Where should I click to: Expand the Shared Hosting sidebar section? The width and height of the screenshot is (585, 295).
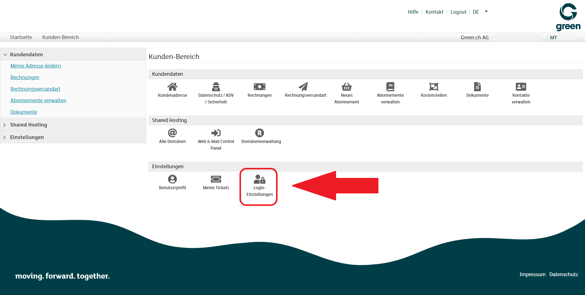[29, 125]
